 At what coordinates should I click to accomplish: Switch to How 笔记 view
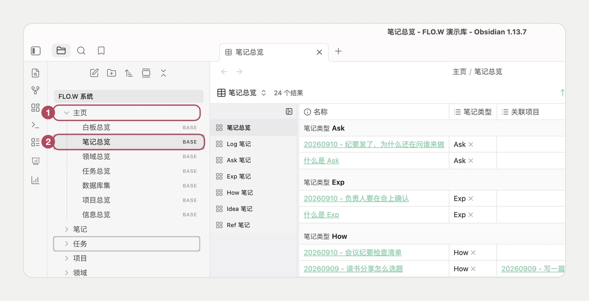253,192
